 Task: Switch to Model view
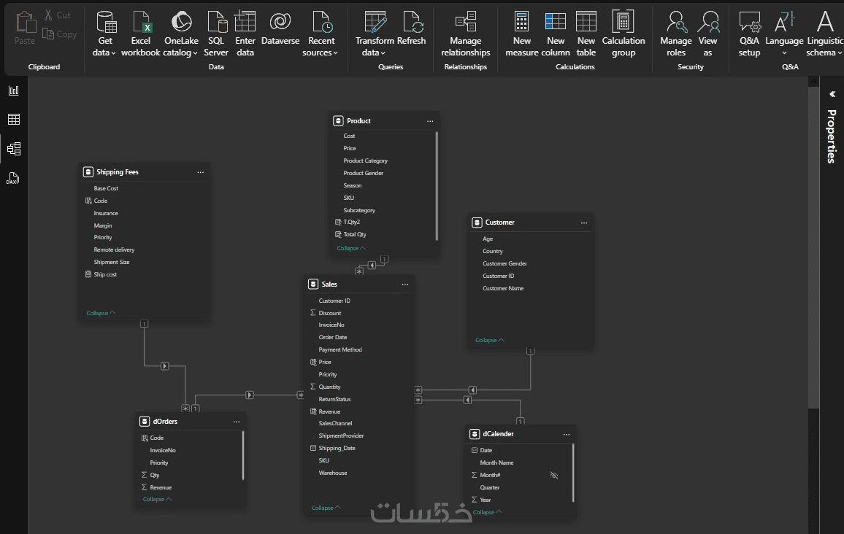tap(14, 148)
